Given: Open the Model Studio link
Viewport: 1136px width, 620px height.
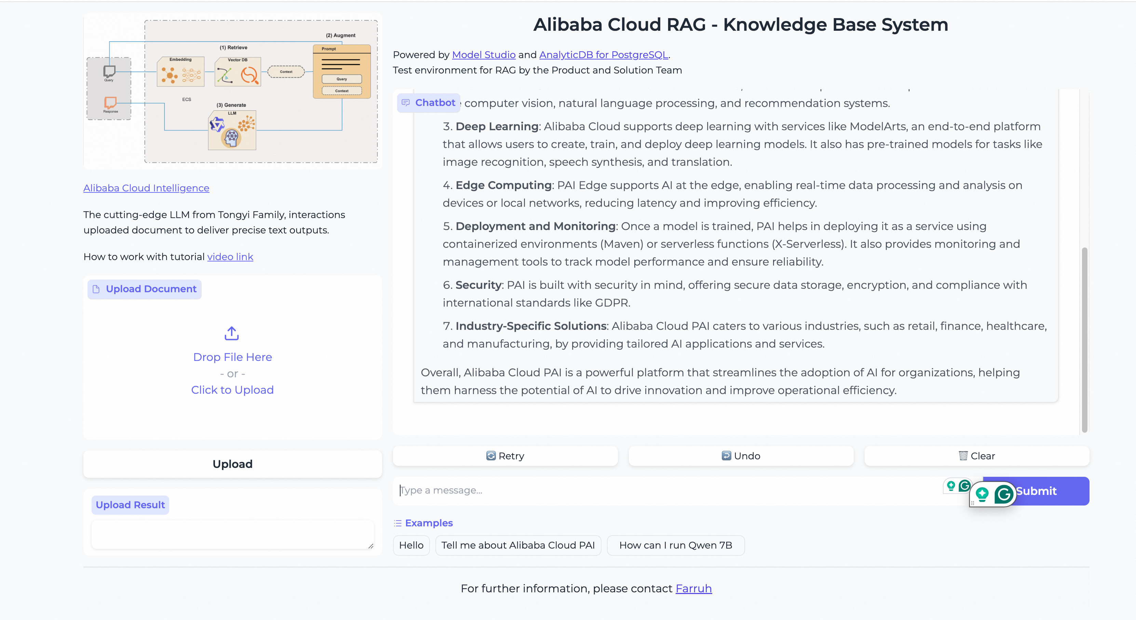Looking at the screenshot, I should pyautogui.click(x=484, y=55).
